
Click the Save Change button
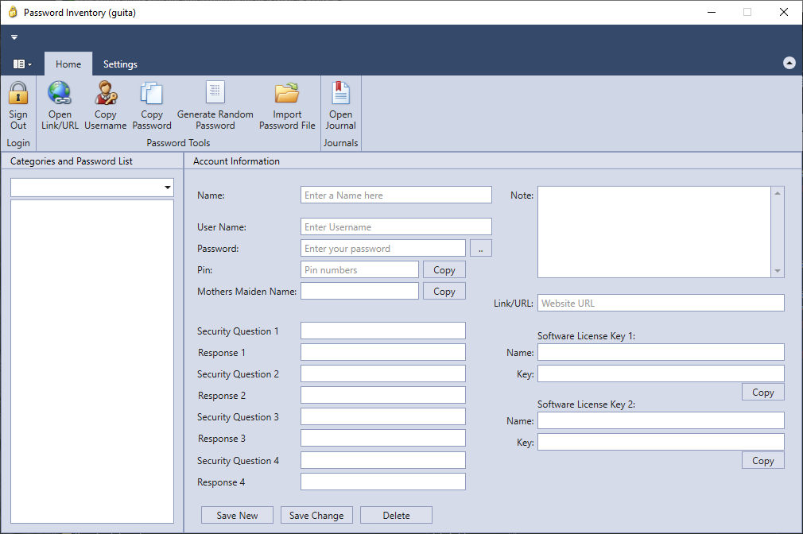pyautogui.click(x=316, y=515)
